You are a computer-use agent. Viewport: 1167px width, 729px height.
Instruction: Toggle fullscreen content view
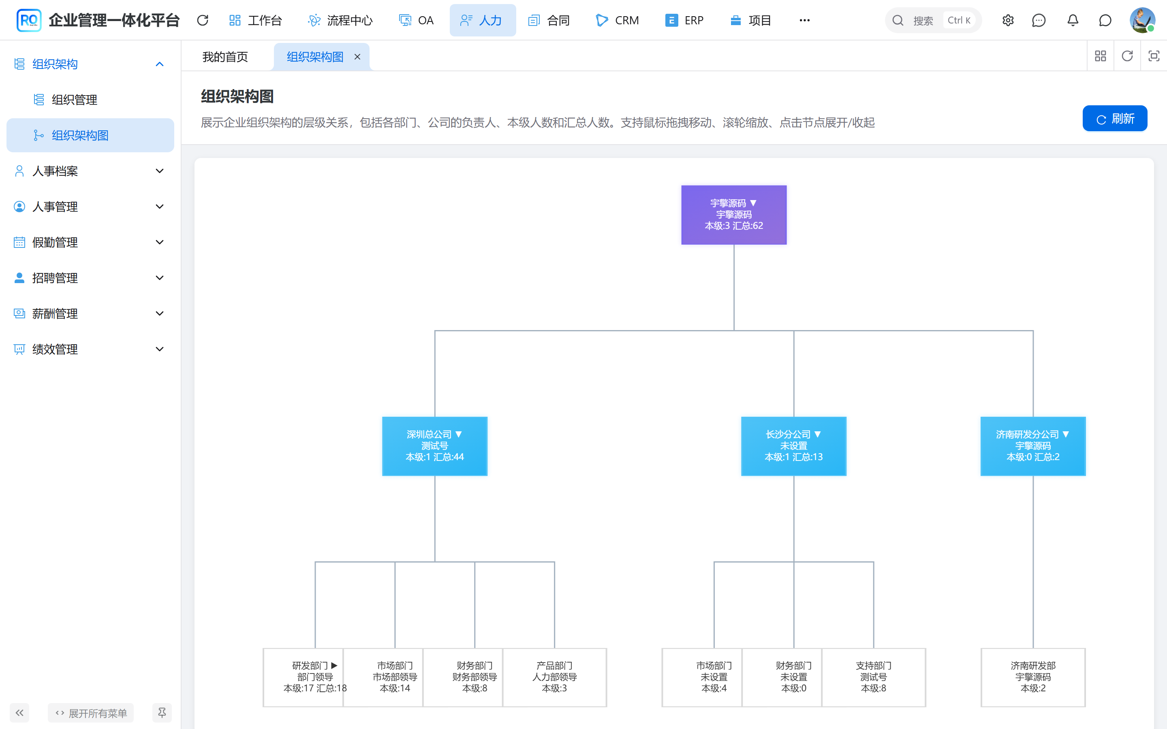click(1154, 56)
